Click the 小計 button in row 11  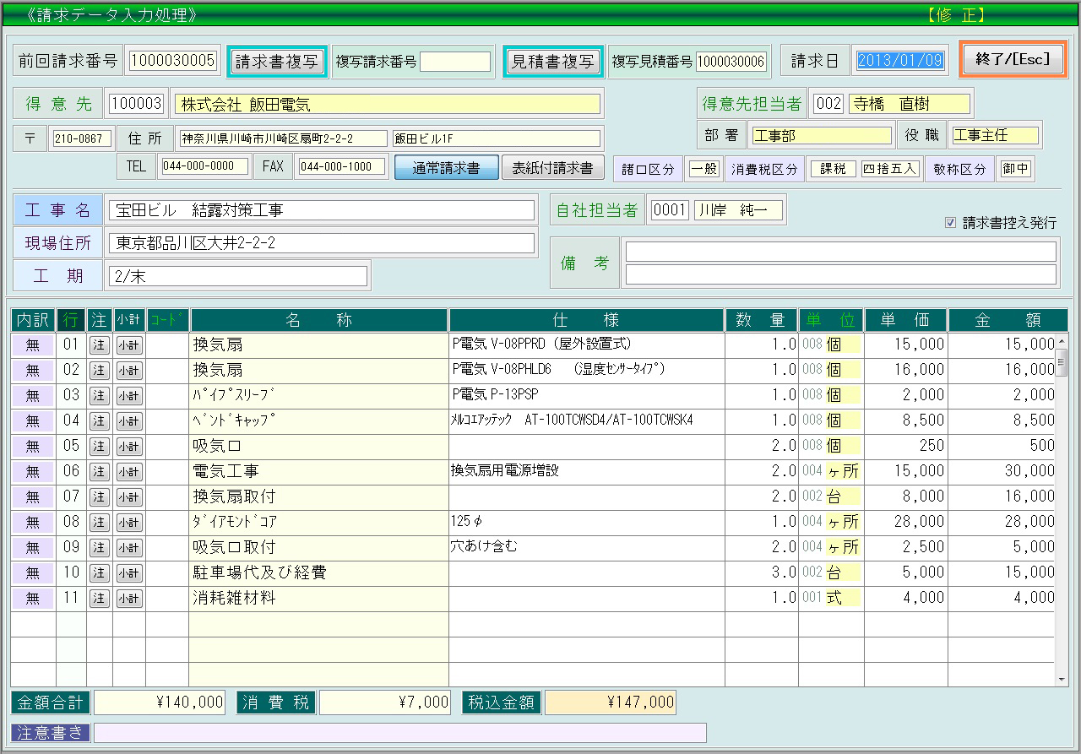point(128,598)
